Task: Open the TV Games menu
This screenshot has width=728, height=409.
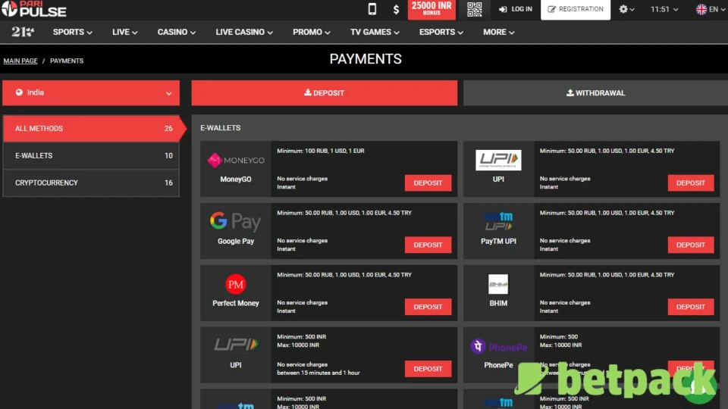Action: (x=375, y=32)
